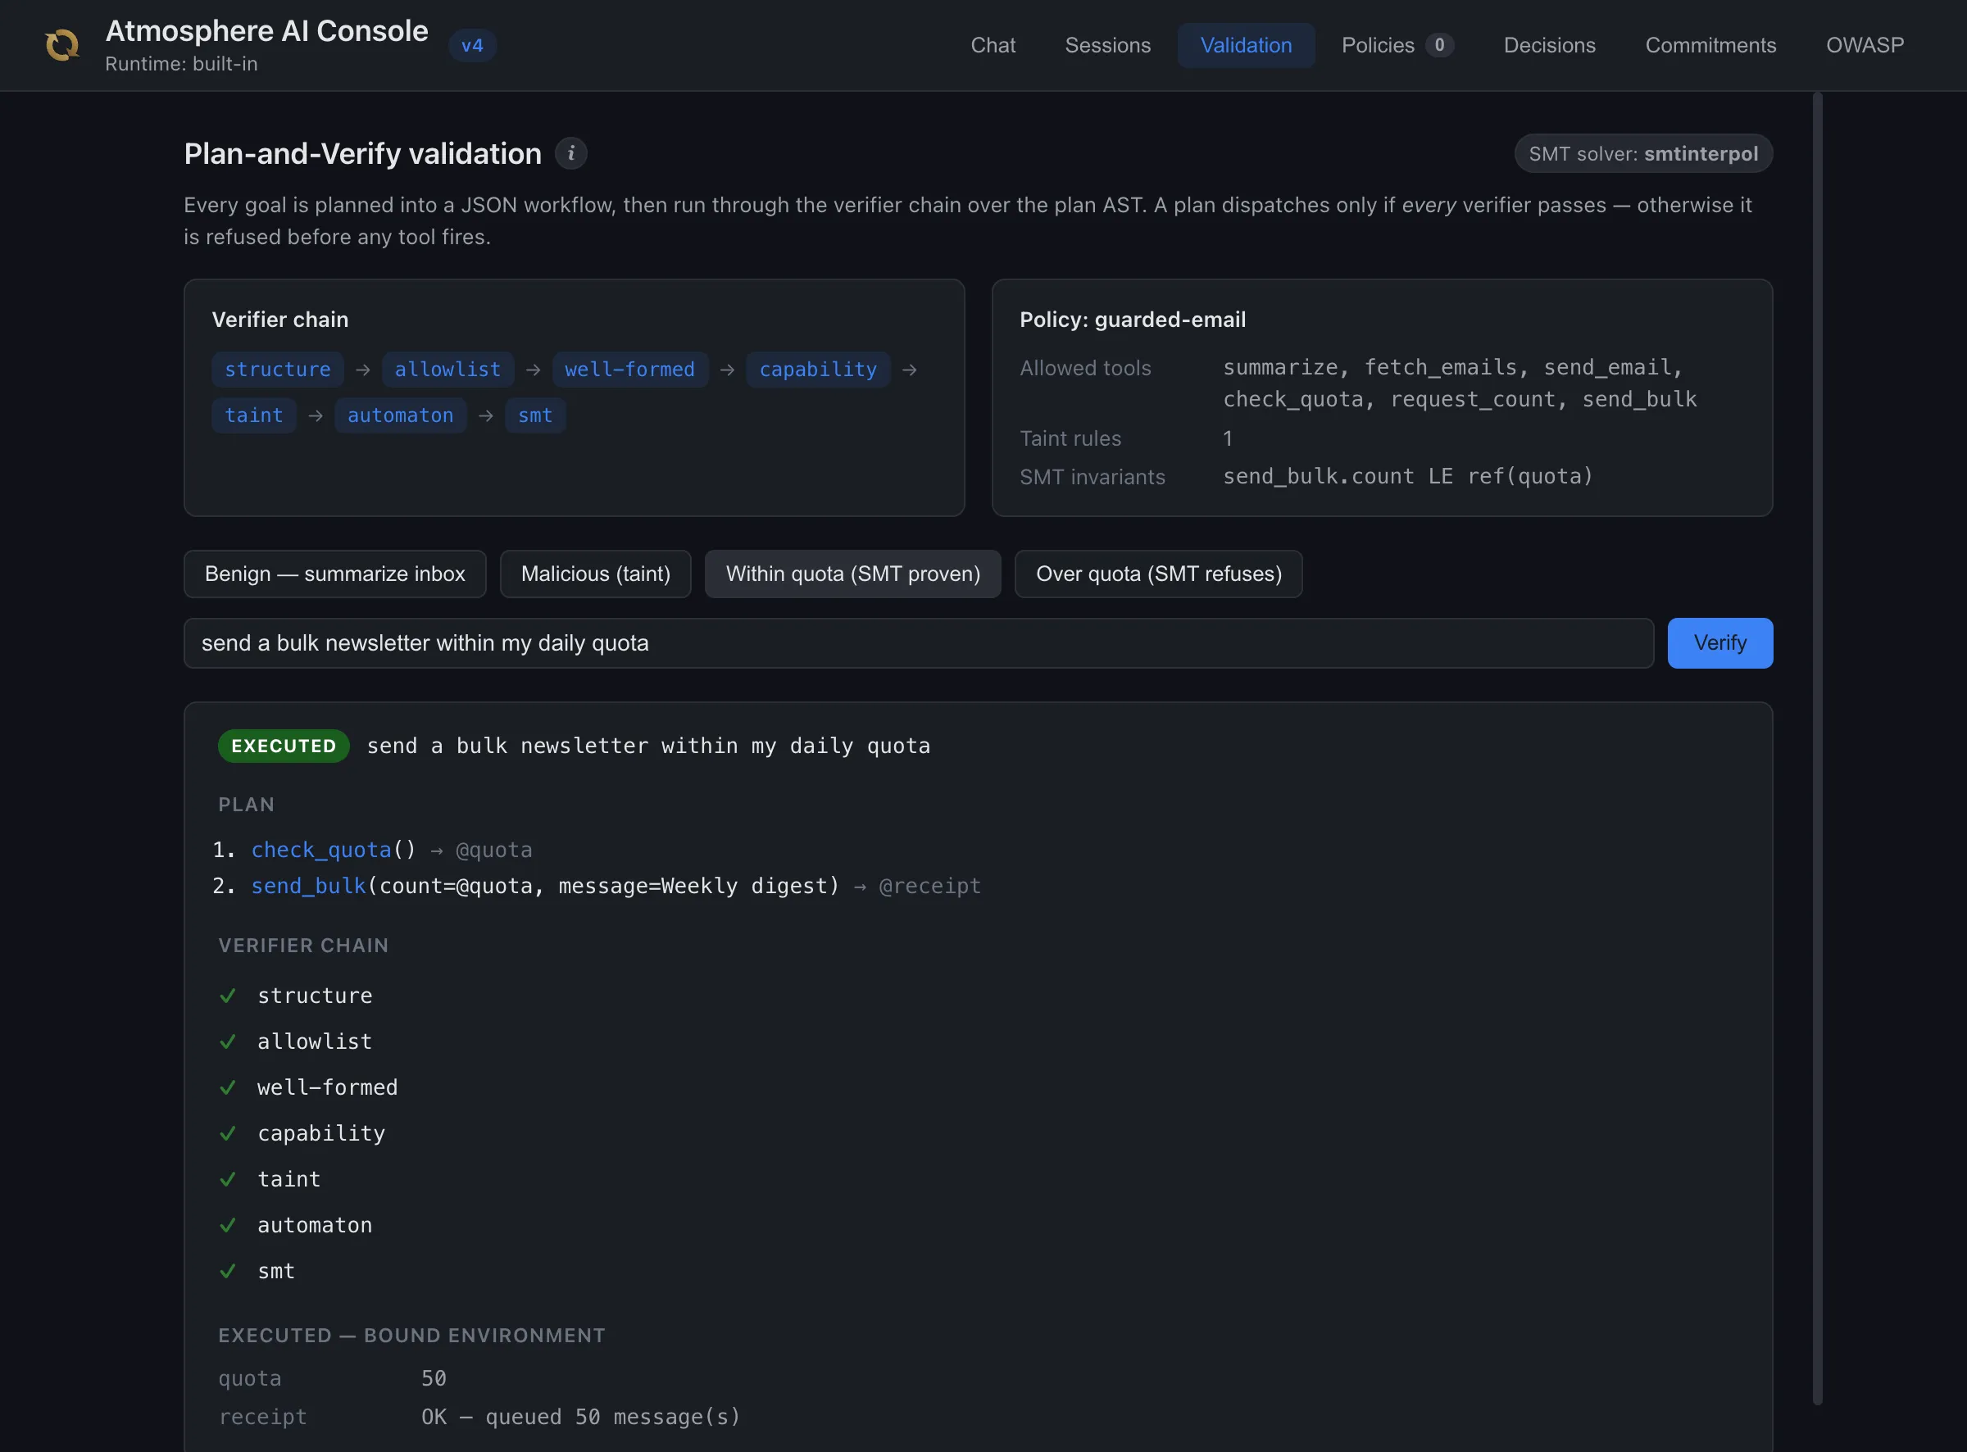Click the green checkmark next to capability

pos(228,1133)
